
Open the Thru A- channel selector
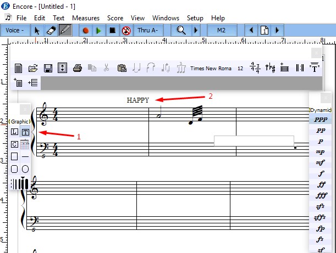pyautogui.click(x=148, y=30)
